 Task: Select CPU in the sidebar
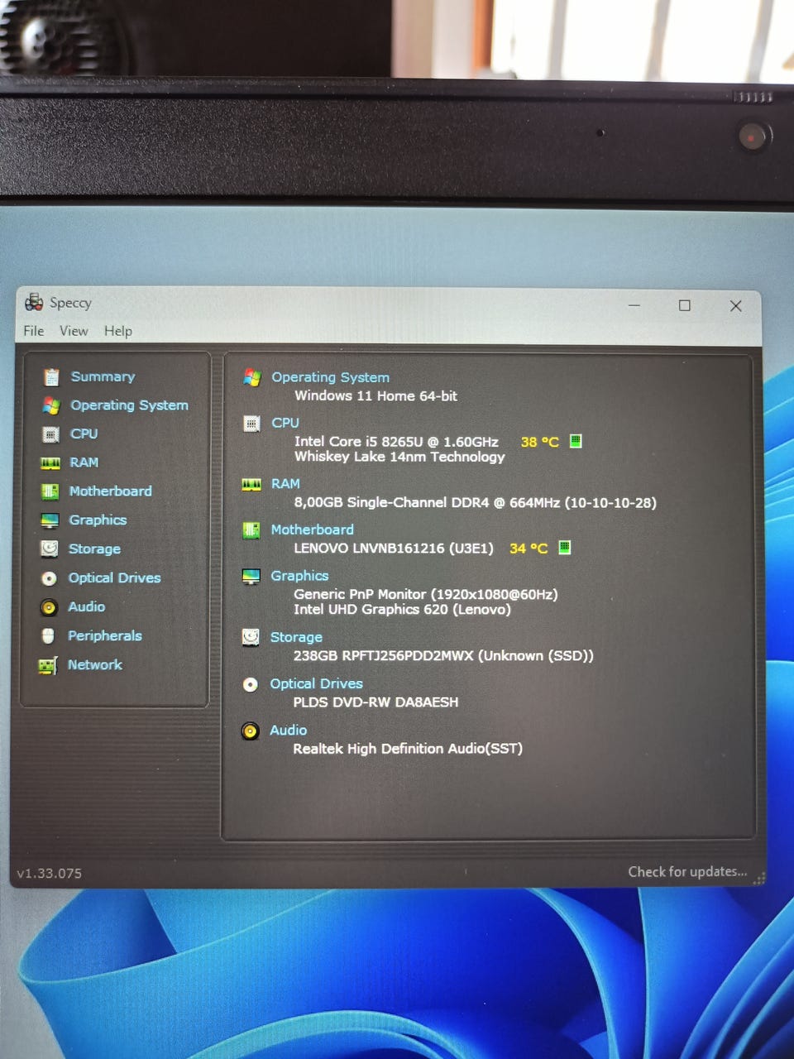[84, 434]
